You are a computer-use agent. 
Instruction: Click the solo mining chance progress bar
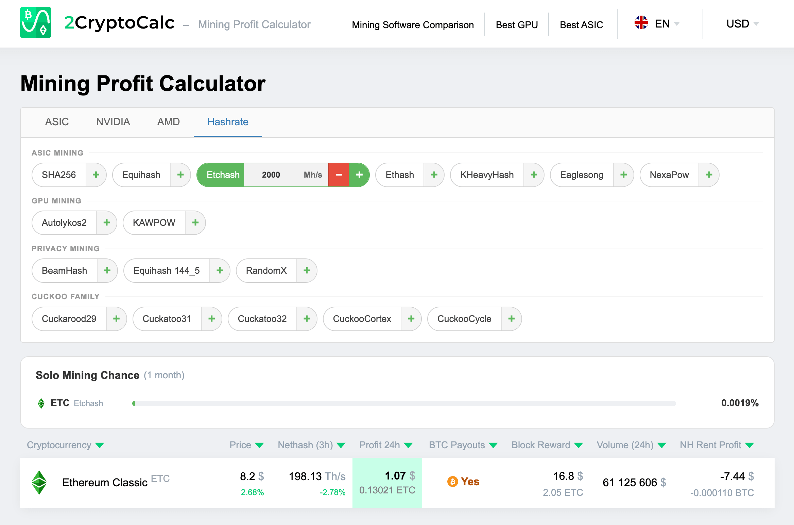pyautogui.click(x=404, y=403)
